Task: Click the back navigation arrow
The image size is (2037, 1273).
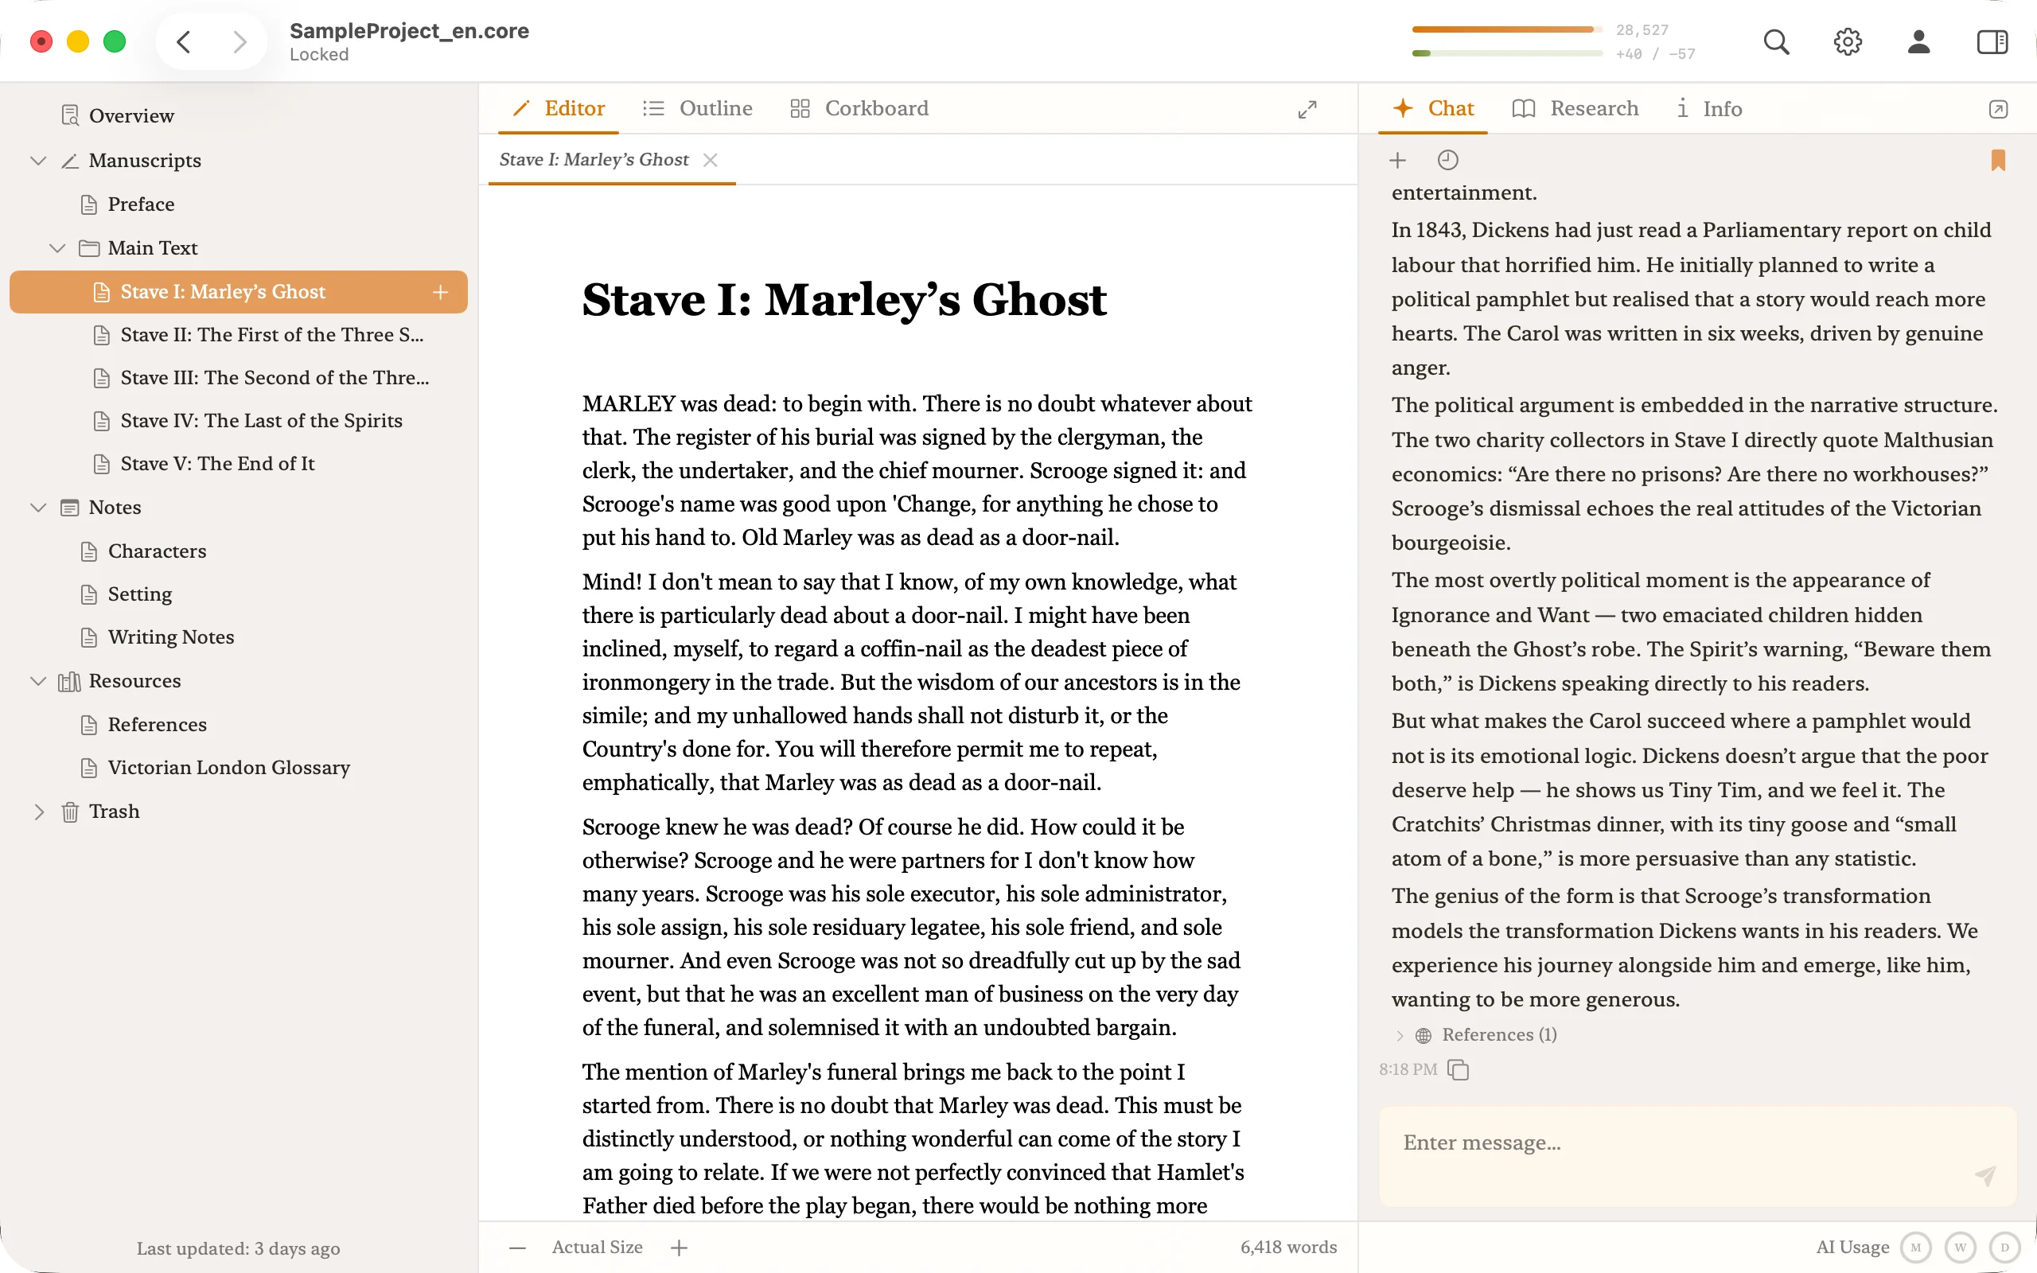Action: pyautogui.click(x=184, y=41)
